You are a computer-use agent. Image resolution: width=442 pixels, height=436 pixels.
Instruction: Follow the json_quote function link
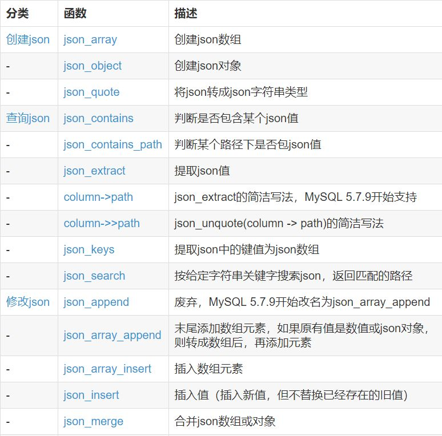(91, 92)
